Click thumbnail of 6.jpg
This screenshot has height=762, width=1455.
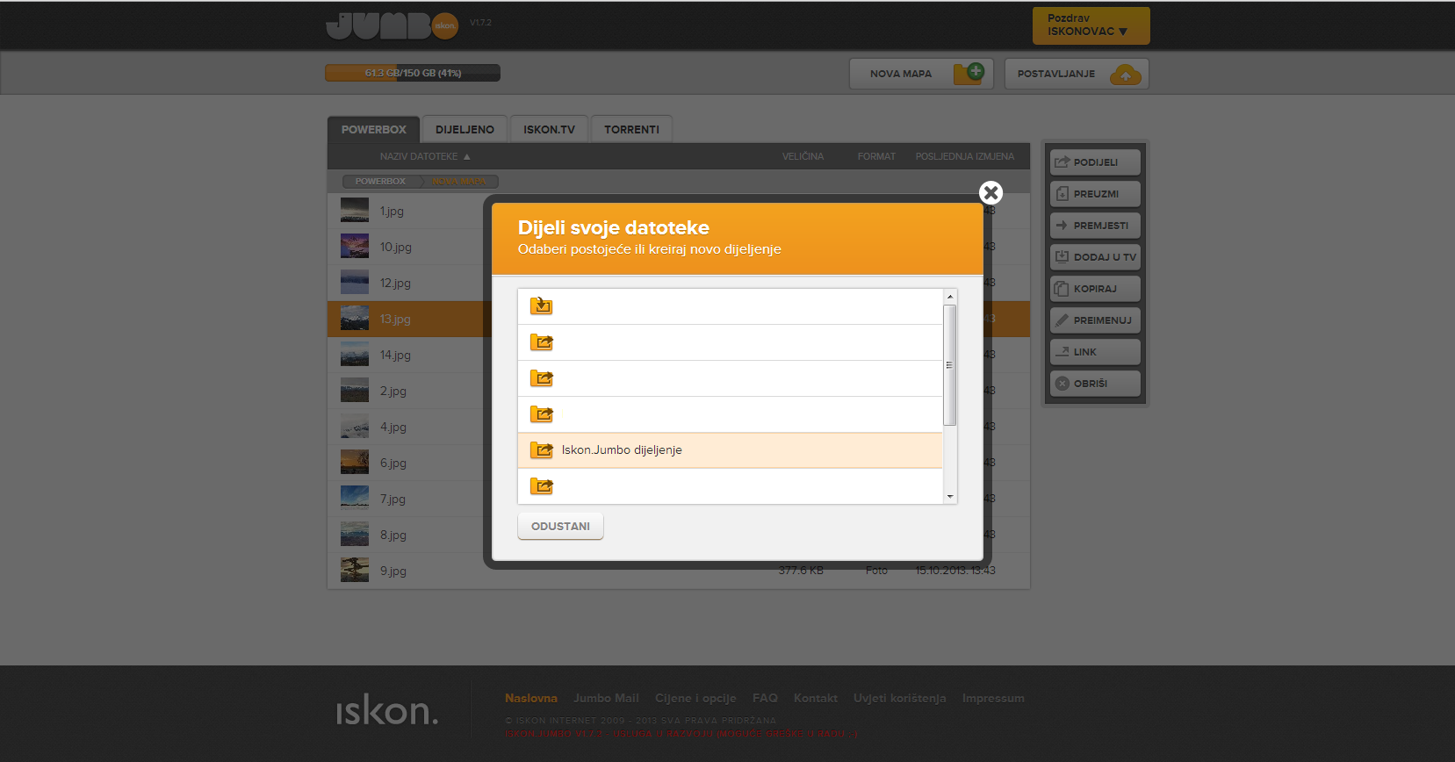(x=355, y=462)
